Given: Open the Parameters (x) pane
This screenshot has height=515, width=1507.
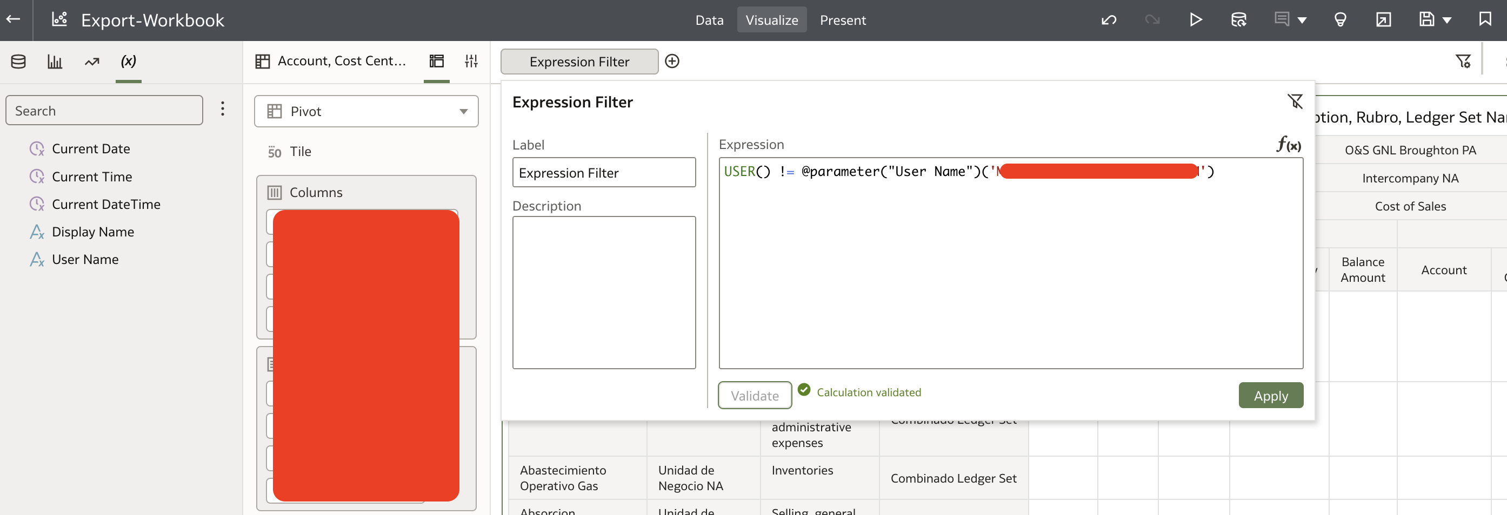Looking at the screenshot, I should pos(128,61).
